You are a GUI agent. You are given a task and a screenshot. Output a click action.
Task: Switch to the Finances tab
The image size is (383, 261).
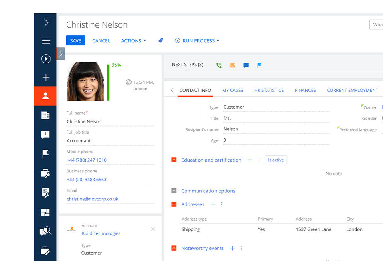pos(305,90)
